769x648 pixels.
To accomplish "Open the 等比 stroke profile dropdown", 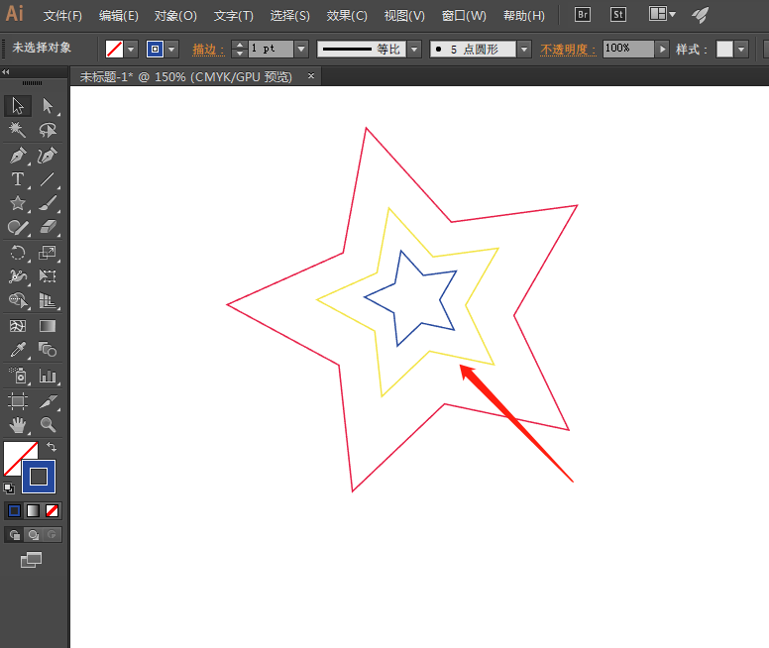I will tap(413, 49).
